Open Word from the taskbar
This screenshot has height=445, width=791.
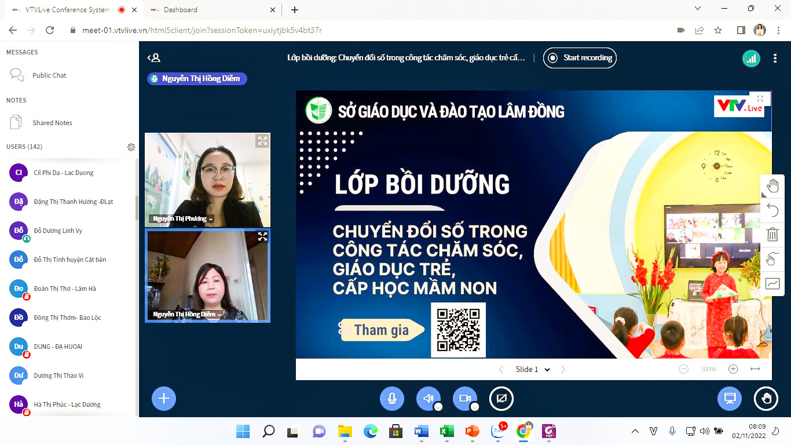pyautogui.click(x=421, y=431)
